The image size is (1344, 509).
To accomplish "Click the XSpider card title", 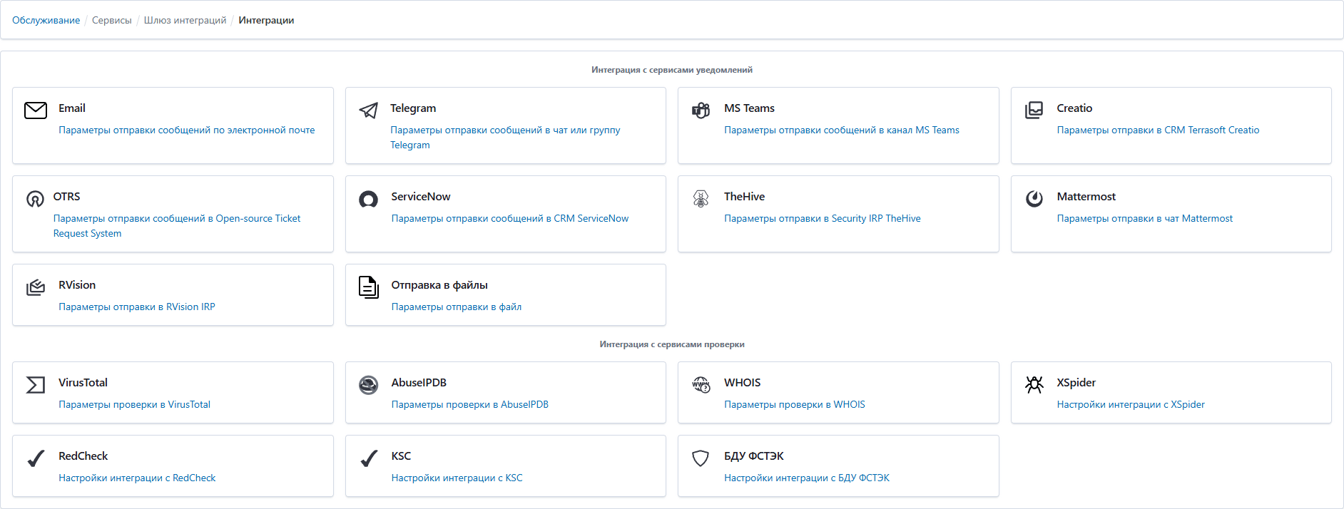I will tap(1076, 382).
